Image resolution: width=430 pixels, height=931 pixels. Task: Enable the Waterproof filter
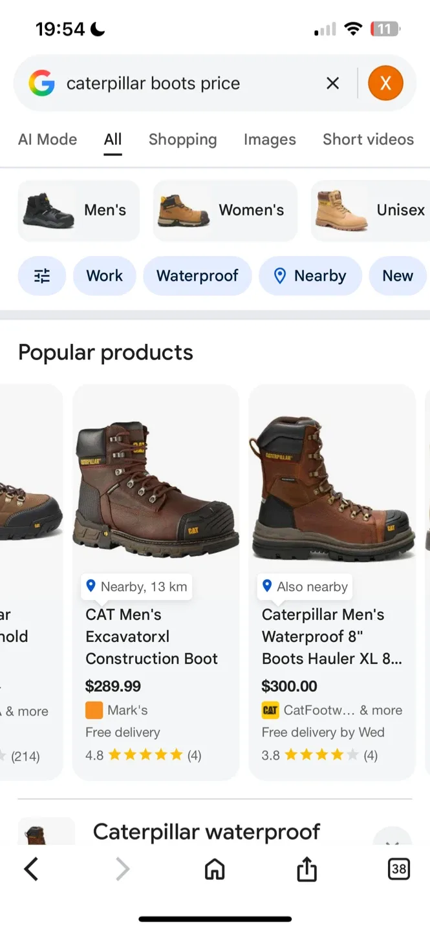coord(197,275)
